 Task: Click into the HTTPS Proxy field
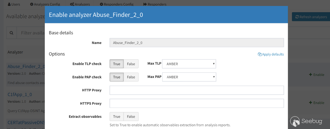point(197,103)
